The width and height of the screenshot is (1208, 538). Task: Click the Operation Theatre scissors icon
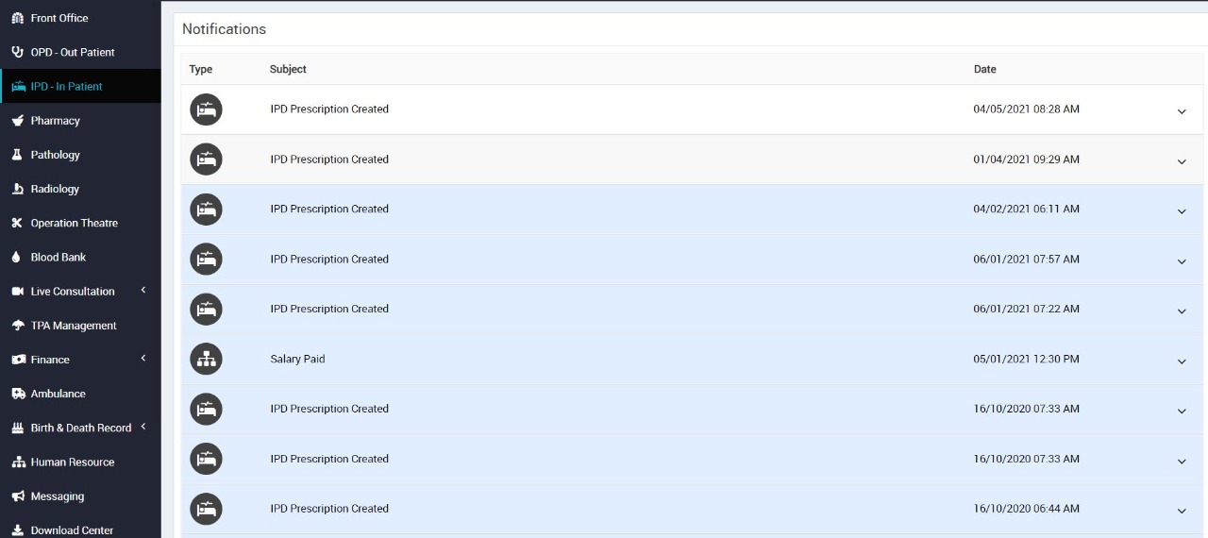[x=17, y=224]
